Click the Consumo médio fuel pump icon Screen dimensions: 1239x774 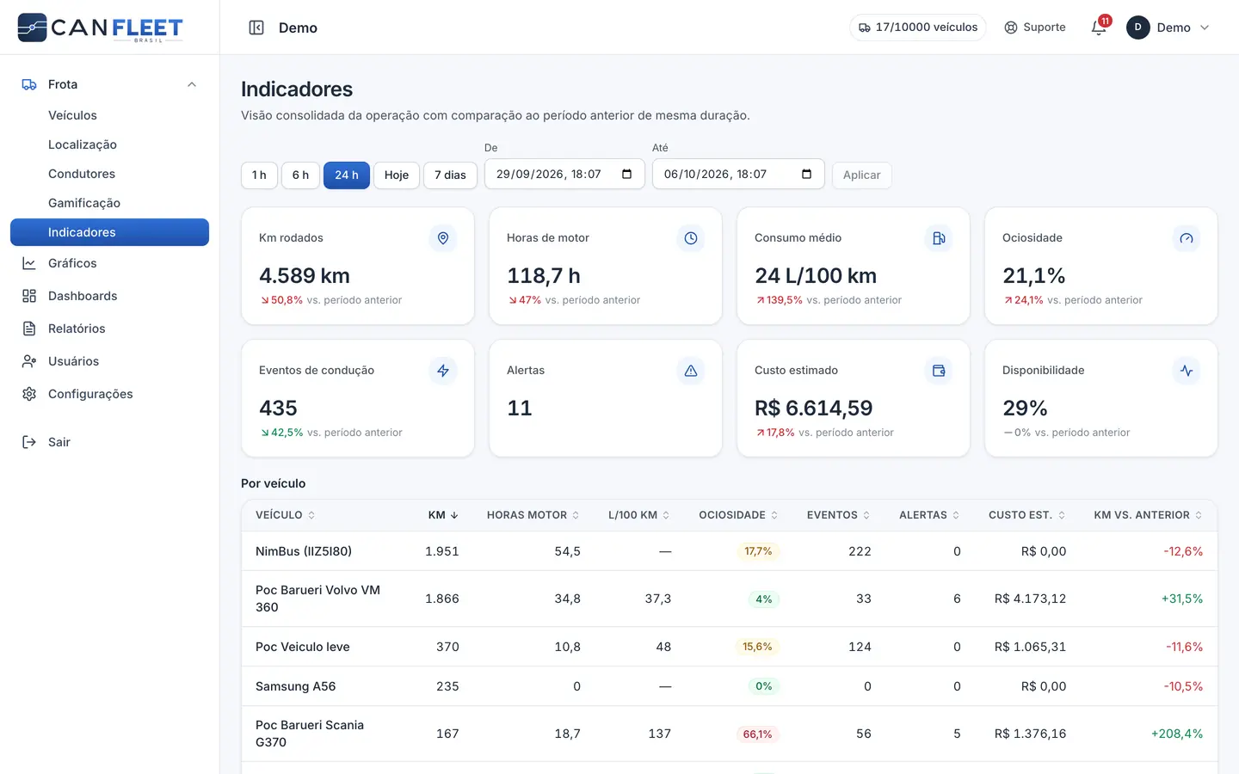point(939,238)
